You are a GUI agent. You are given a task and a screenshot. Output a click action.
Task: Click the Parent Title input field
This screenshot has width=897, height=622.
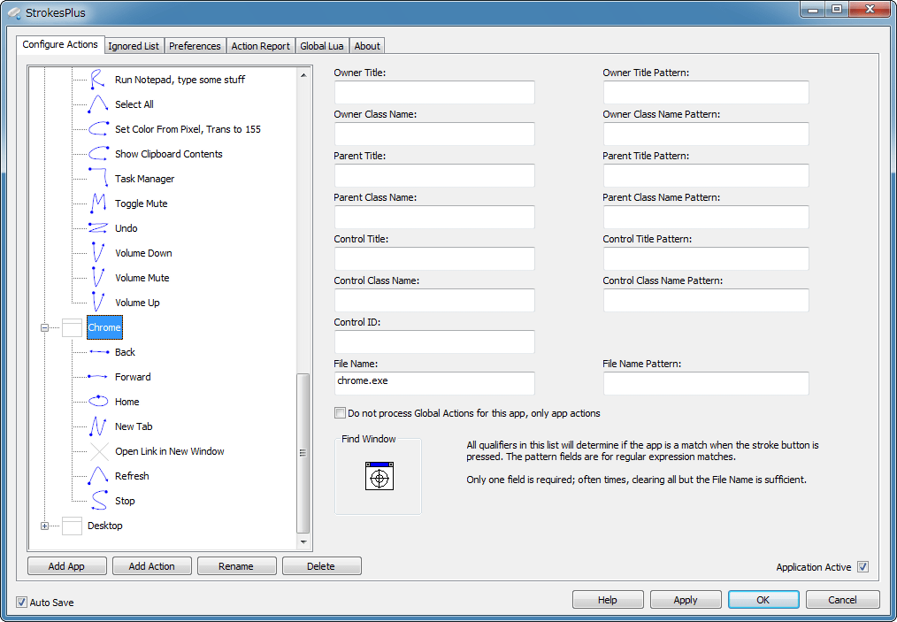point(434,175)
